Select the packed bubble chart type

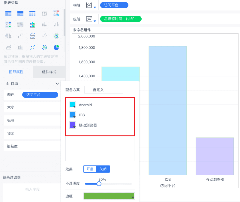click(x=44, y=47)
